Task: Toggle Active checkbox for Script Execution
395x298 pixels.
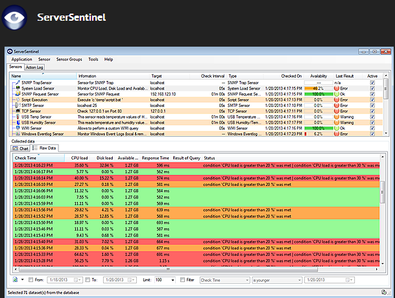Action: point(372,100)
